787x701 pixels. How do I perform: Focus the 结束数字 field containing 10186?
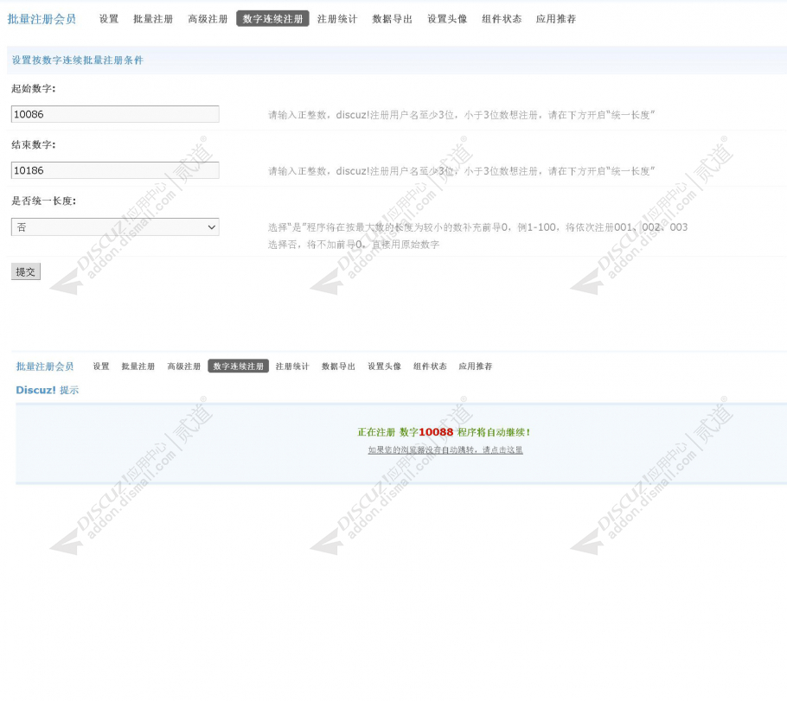(x=115, y=170)
